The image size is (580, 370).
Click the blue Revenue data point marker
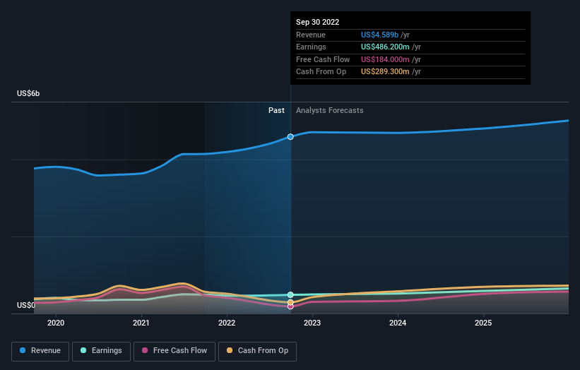tap(290, 137)
